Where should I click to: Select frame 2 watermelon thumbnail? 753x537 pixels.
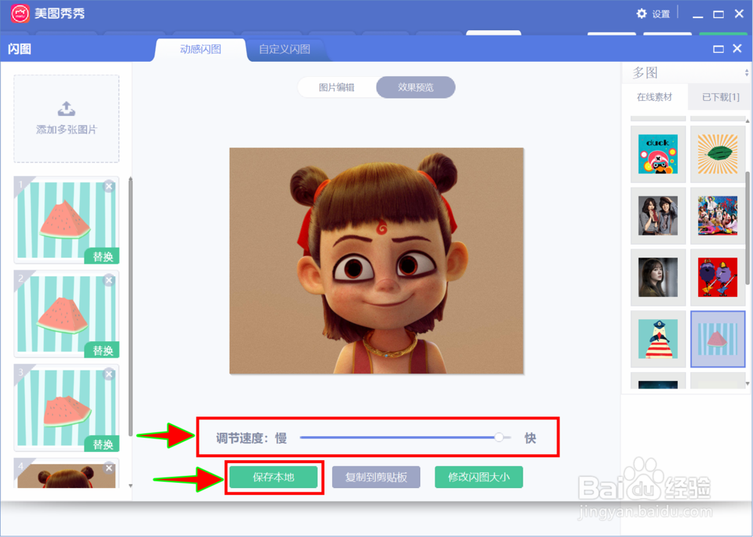[x=66, y=313]
